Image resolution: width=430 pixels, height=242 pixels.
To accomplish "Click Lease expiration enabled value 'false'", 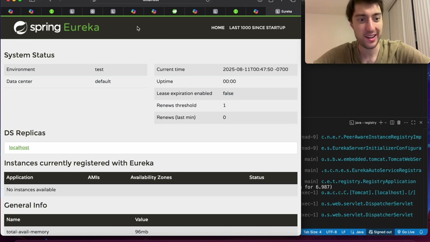I will point(228,93).
